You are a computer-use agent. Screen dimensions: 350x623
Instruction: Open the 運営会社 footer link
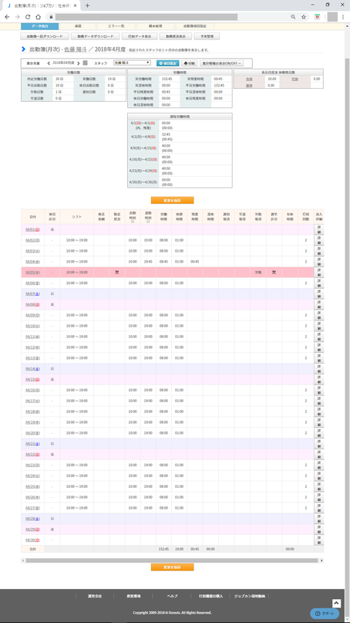click(95, 597)
